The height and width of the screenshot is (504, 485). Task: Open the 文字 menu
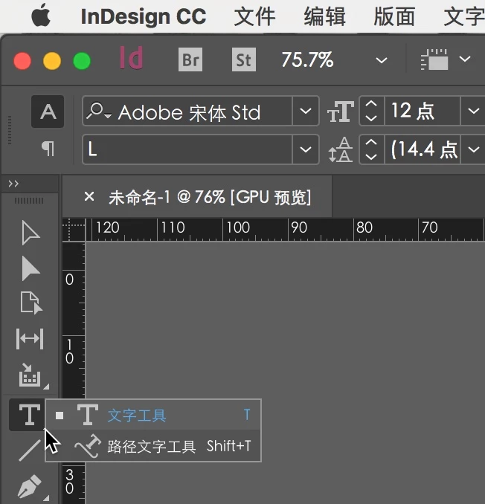coord(464,16)
